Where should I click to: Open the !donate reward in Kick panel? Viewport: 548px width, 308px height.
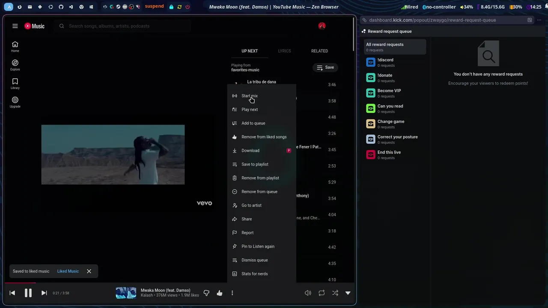coord(395,78)
